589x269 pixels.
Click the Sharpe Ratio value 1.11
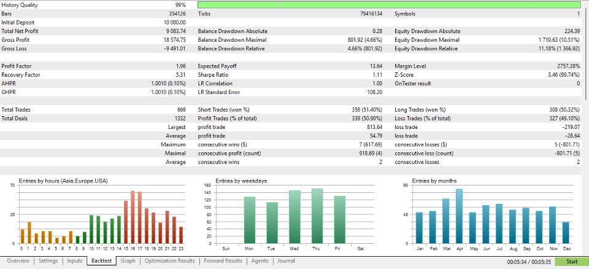coord(377,75)
